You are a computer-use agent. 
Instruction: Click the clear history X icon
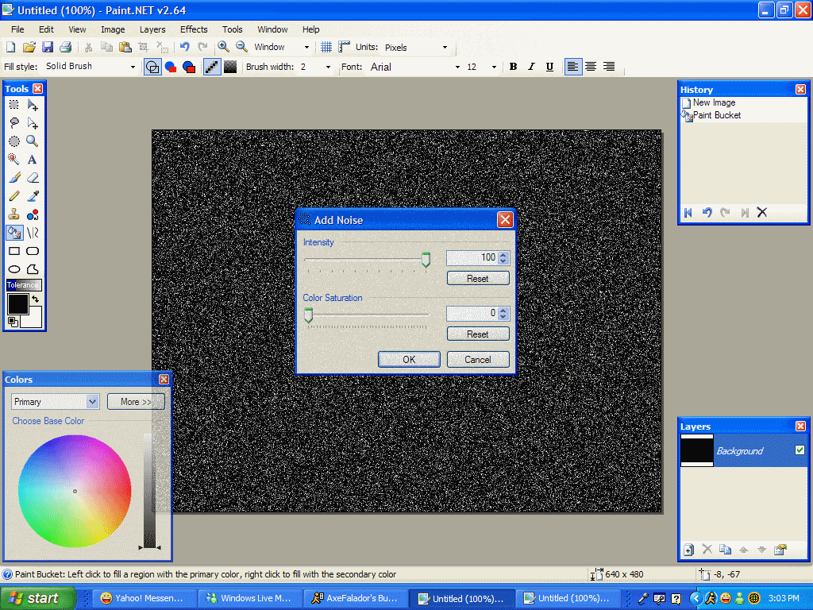[x=762, y=212]
